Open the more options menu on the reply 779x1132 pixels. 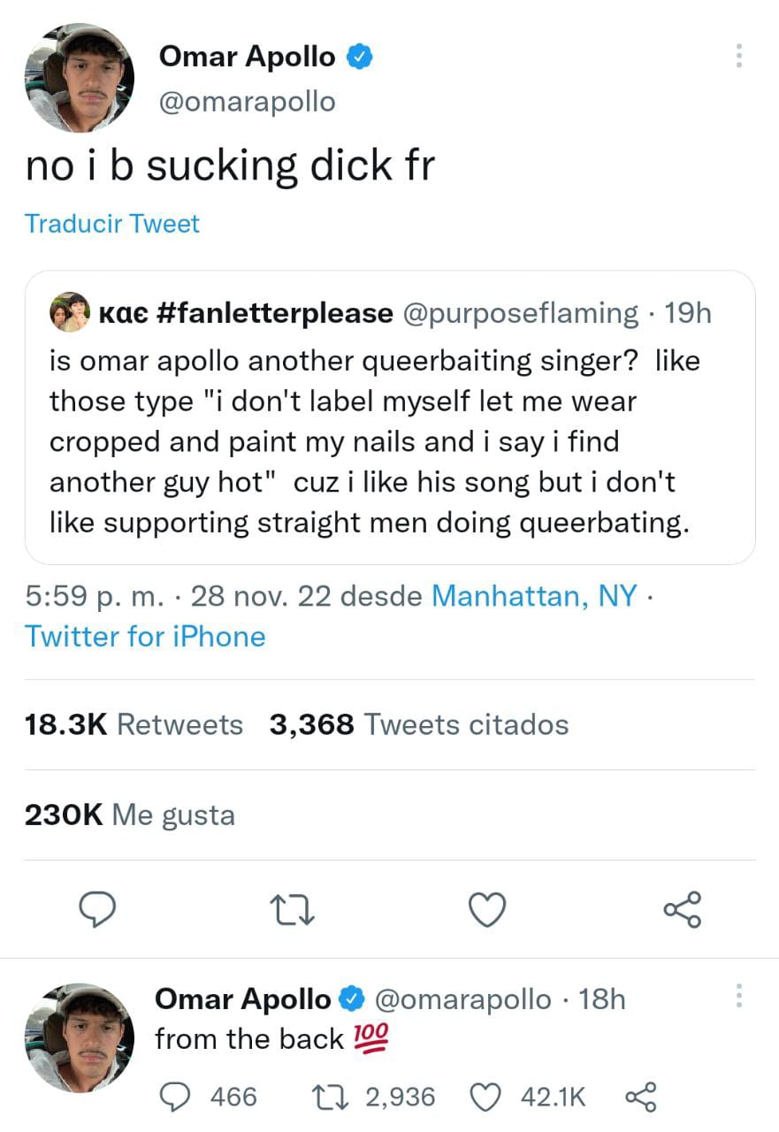[x=739, y=996]
